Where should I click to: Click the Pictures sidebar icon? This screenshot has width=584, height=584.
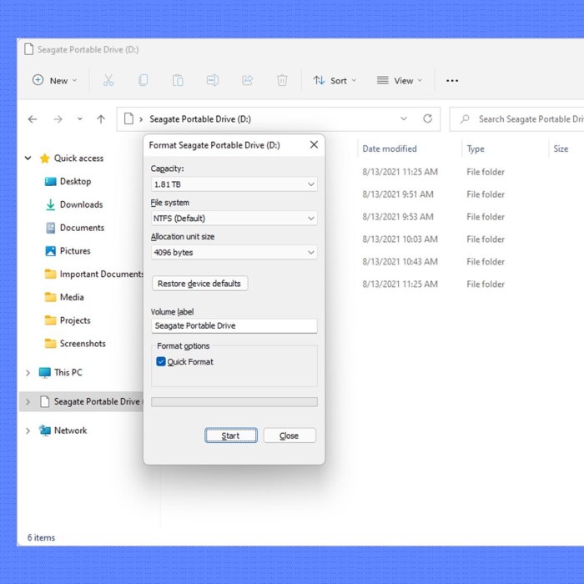pyautogui.click(x=50, y=251)
